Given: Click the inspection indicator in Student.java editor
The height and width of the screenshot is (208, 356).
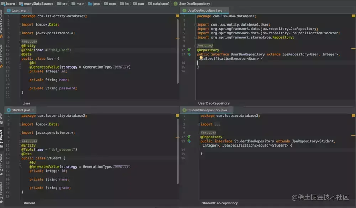Looking at the screenshot, I should click(178, 115).
